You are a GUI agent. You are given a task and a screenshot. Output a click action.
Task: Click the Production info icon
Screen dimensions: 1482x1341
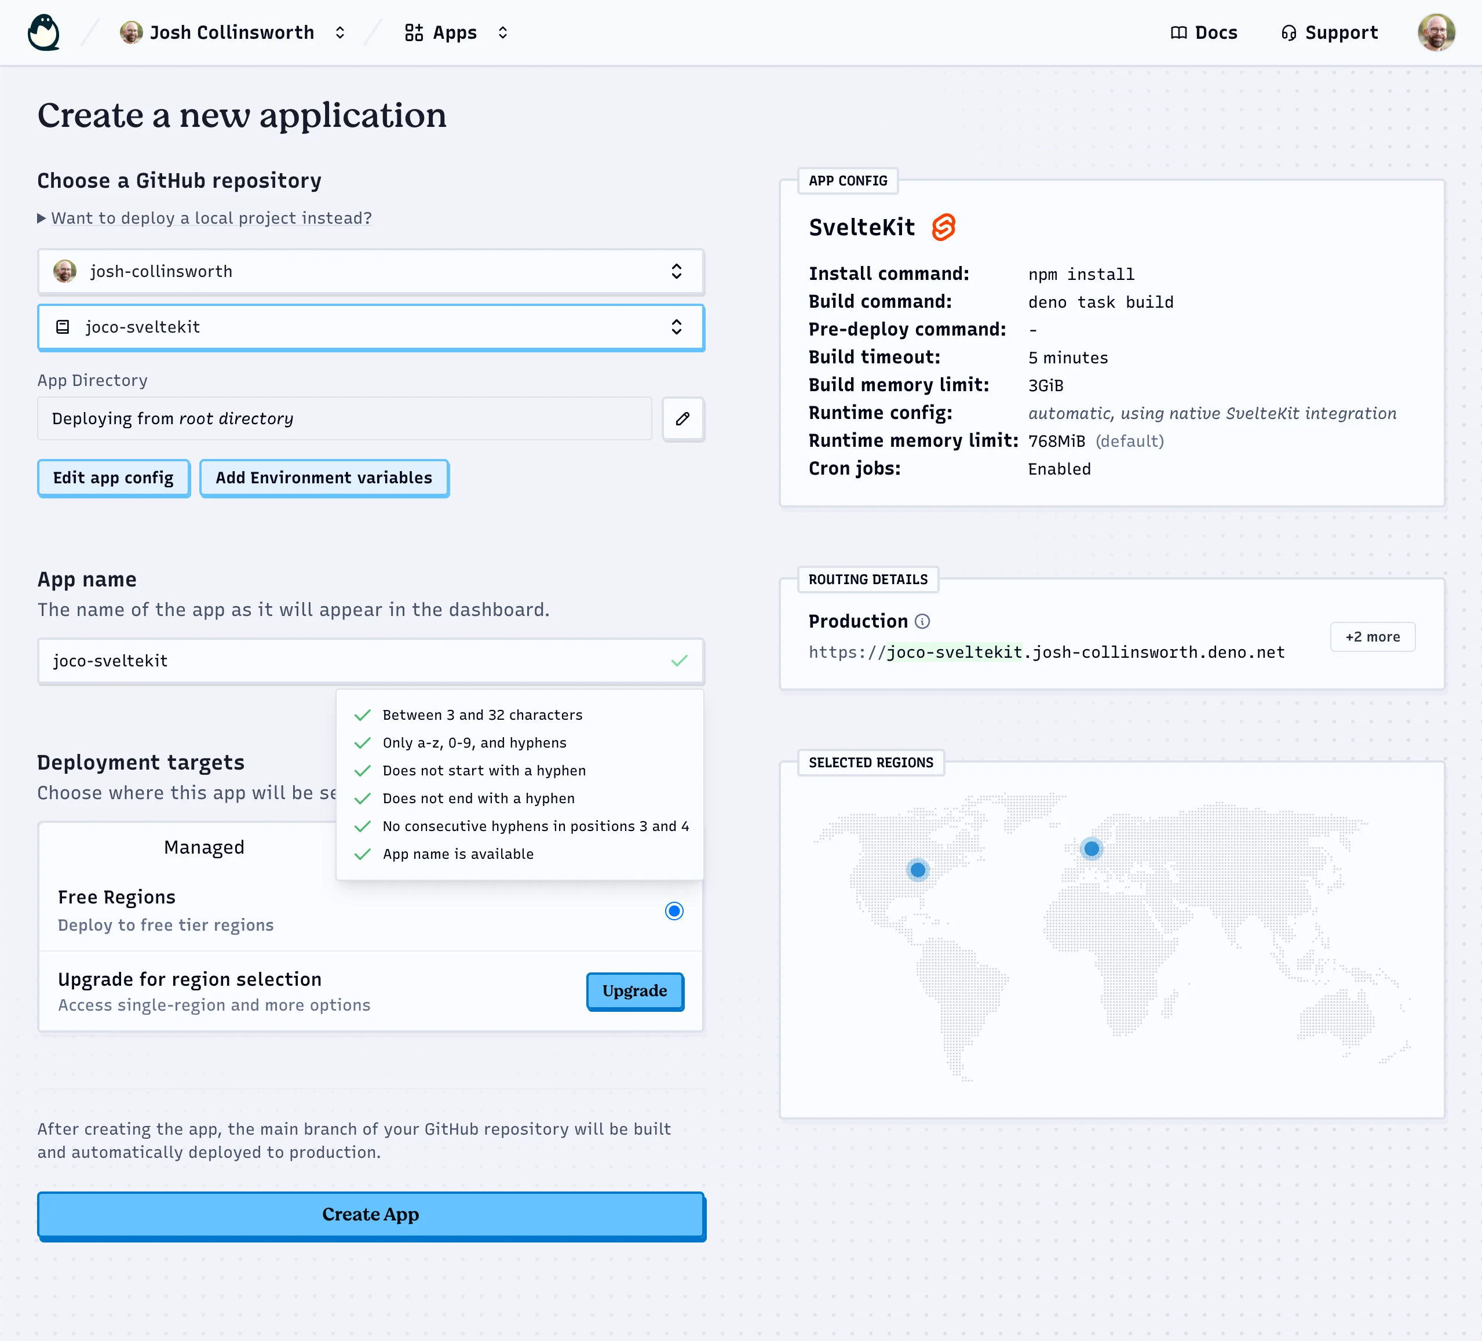click(x=922, y=622)
